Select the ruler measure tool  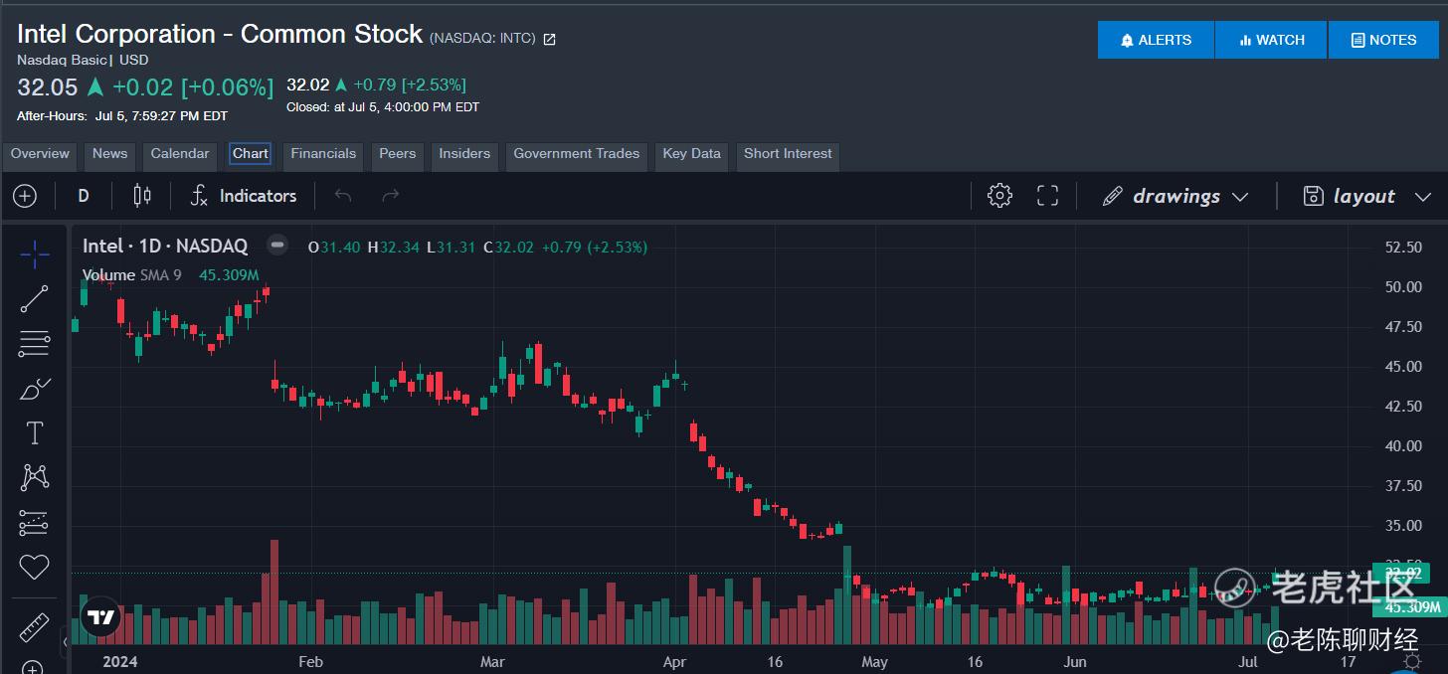34,628
